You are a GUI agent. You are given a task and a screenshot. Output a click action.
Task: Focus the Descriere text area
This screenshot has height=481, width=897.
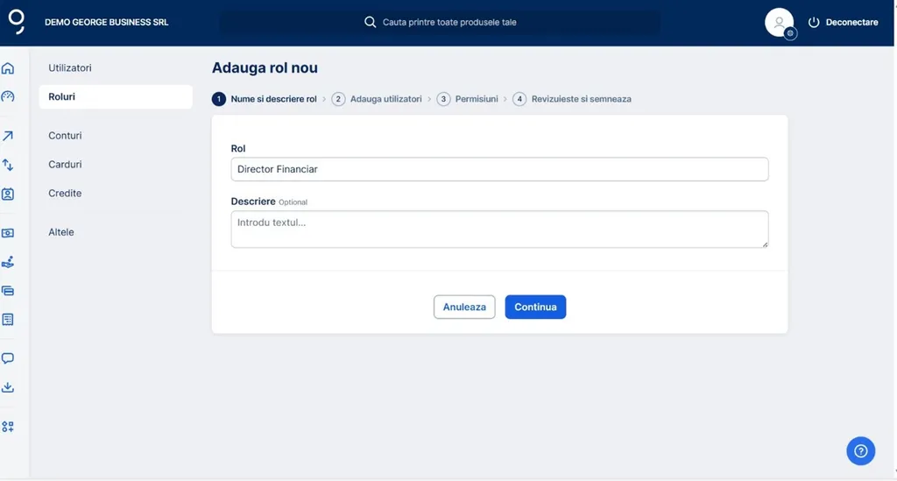[499, 229]
